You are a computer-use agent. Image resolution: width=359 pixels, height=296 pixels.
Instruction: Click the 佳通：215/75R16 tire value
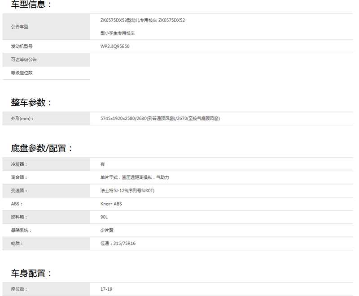pos(118,244)
